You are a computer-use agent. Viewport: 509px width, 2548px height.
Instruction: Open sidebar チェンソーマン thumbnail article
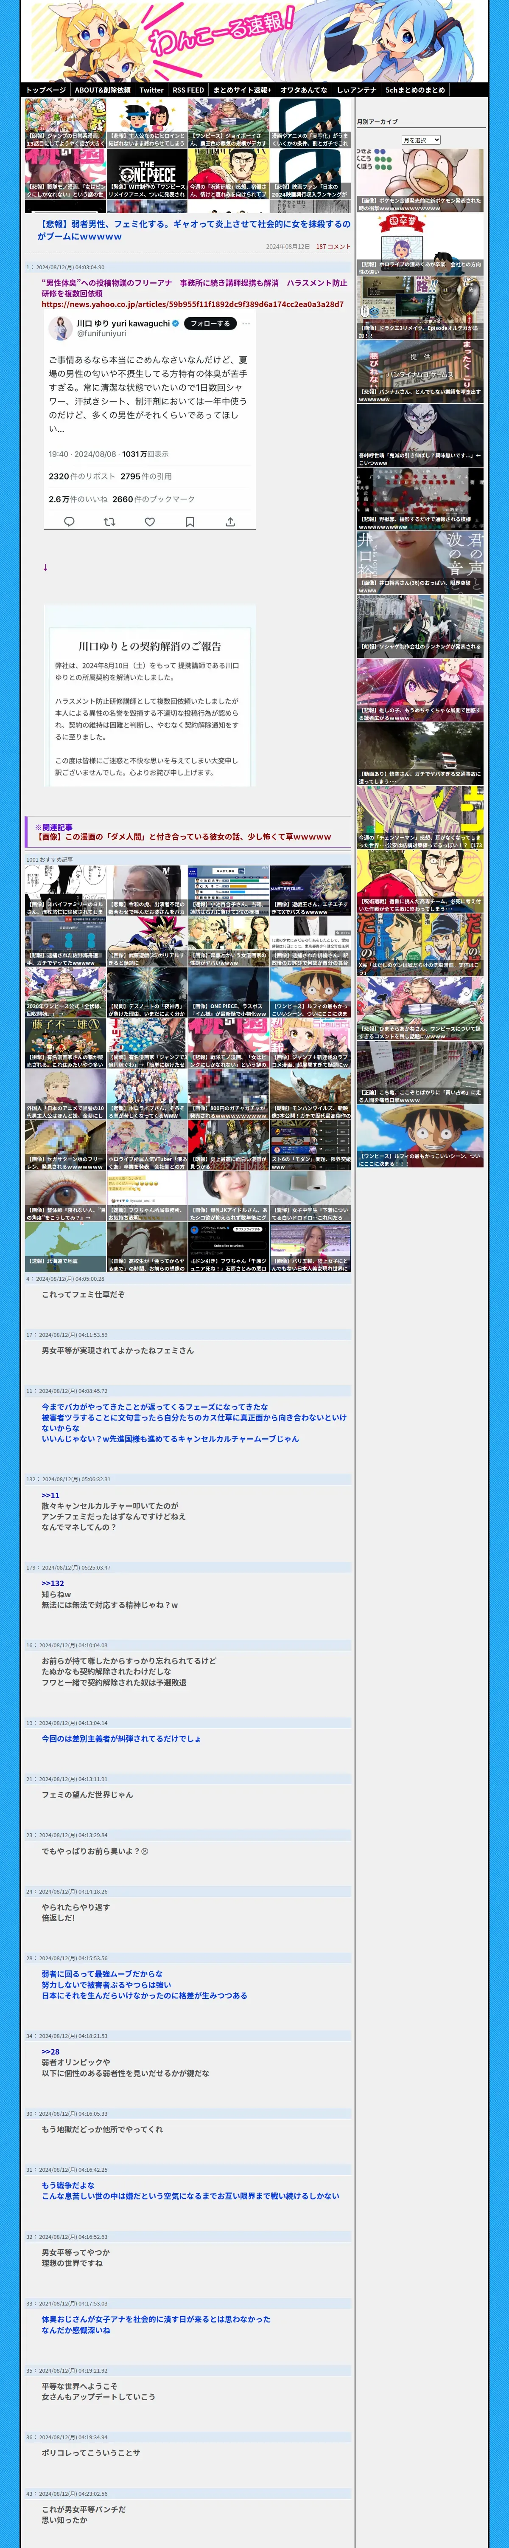coord(420,817)
